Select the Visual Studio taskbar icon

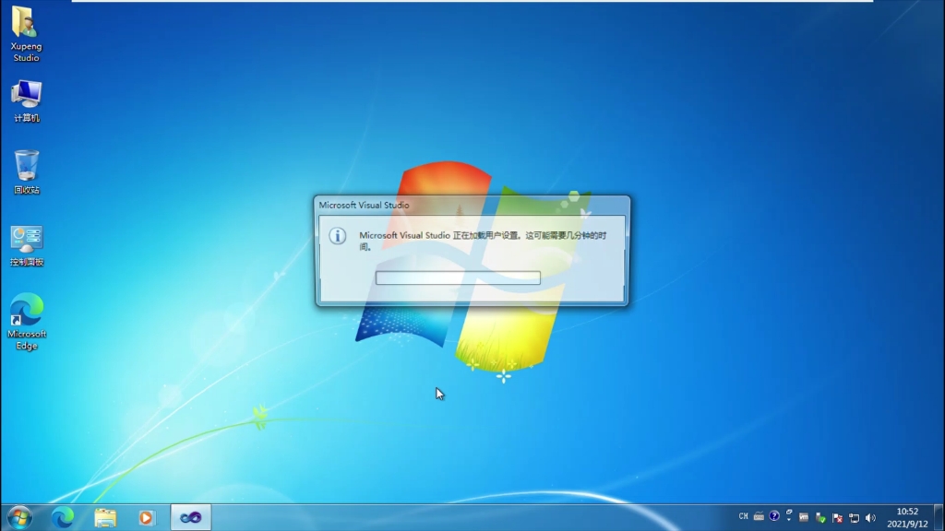tap(190, 518)
